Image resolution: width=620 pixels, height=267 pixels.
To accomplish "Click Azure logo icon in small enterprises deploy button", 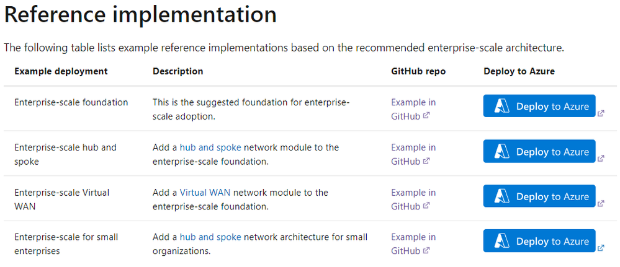I will (501, 241).
